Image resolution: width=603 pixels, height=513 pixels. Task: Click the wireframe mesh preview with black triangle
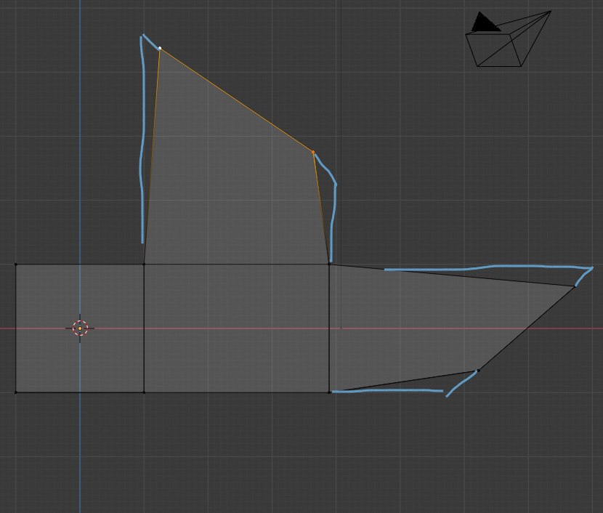(x=508, y=39)
